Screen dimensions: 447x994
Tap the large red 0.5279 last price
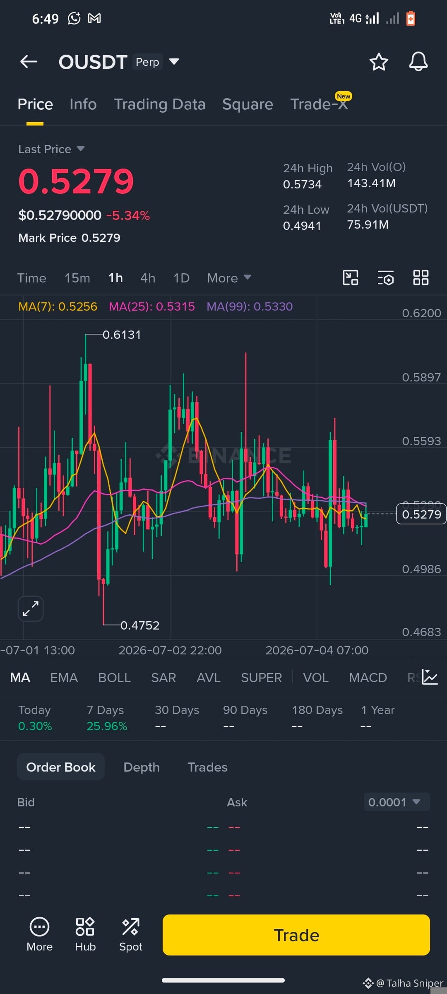click(x=76, y=181)
